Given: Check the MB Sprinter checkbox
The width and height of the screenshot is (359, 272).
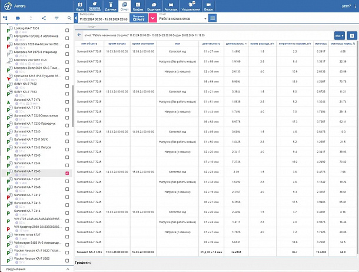Looking at the screenshot, I should tap(67, 38).
